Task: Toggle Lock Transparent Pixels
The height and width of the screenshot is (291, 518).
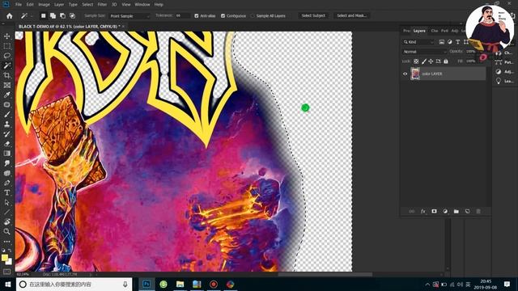Action: (416, 61)
